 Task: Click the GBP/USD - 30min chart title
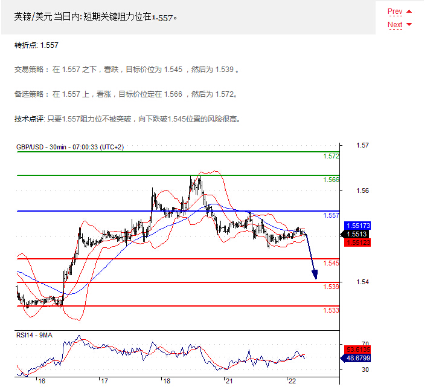pyautogui.click(x=70, y=147)
